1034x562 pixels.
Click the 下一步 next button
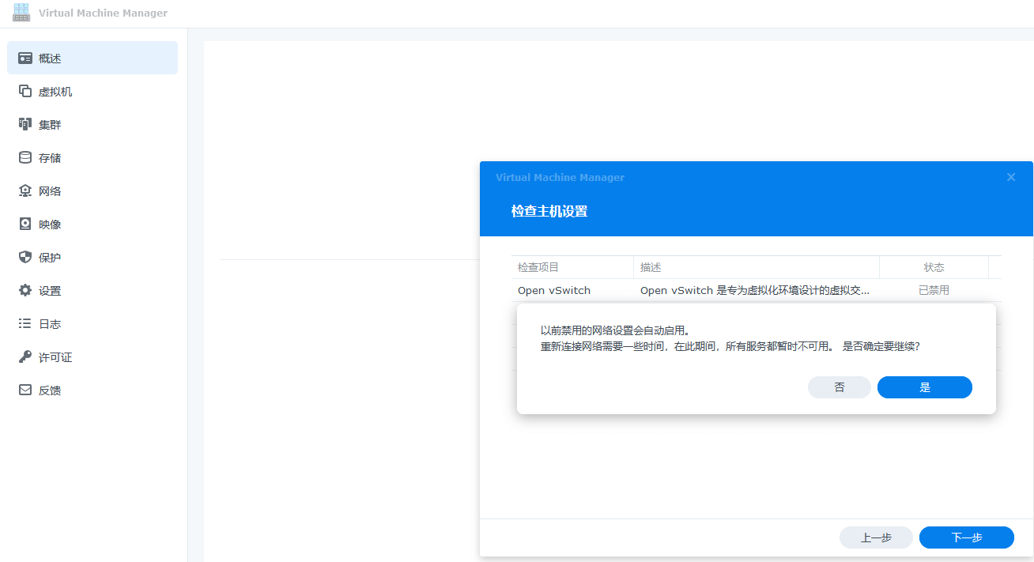click(x=966, y=537)
